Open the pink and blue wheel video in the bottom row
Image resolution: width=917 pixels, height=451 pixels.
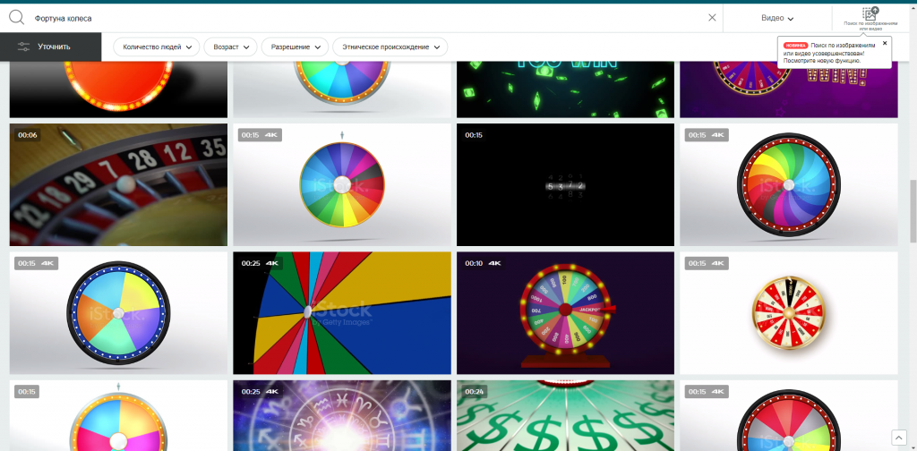coord(119,416)
